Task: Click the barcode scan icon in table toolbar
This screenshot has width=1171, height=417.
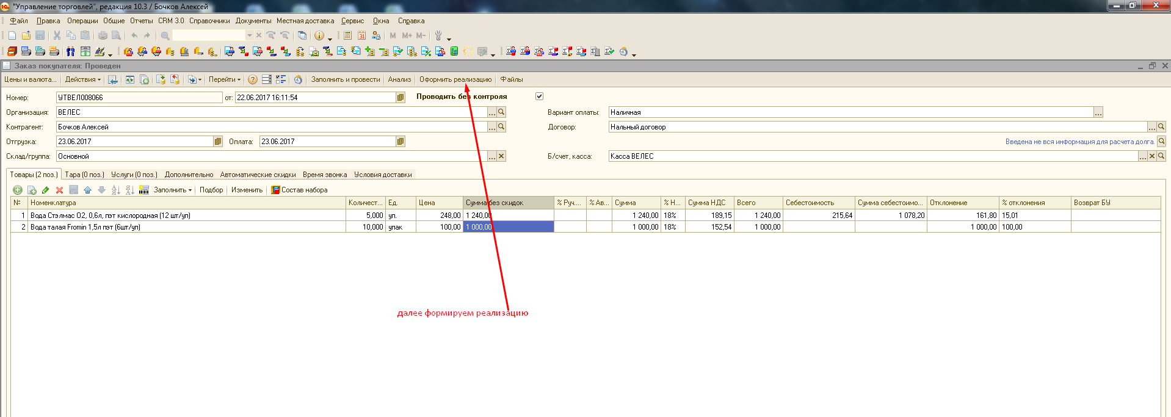Action: coord(144,190)
